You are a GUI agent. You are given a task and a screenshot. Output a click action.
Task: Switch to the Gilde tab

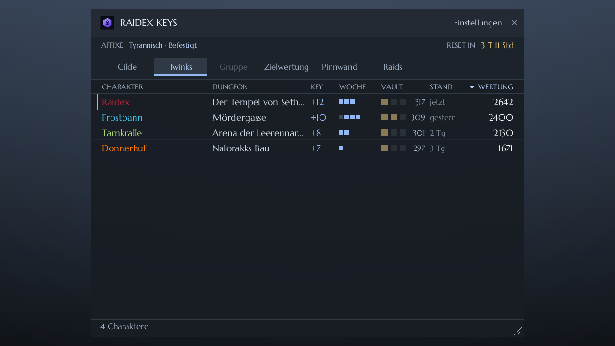(127, 67)
